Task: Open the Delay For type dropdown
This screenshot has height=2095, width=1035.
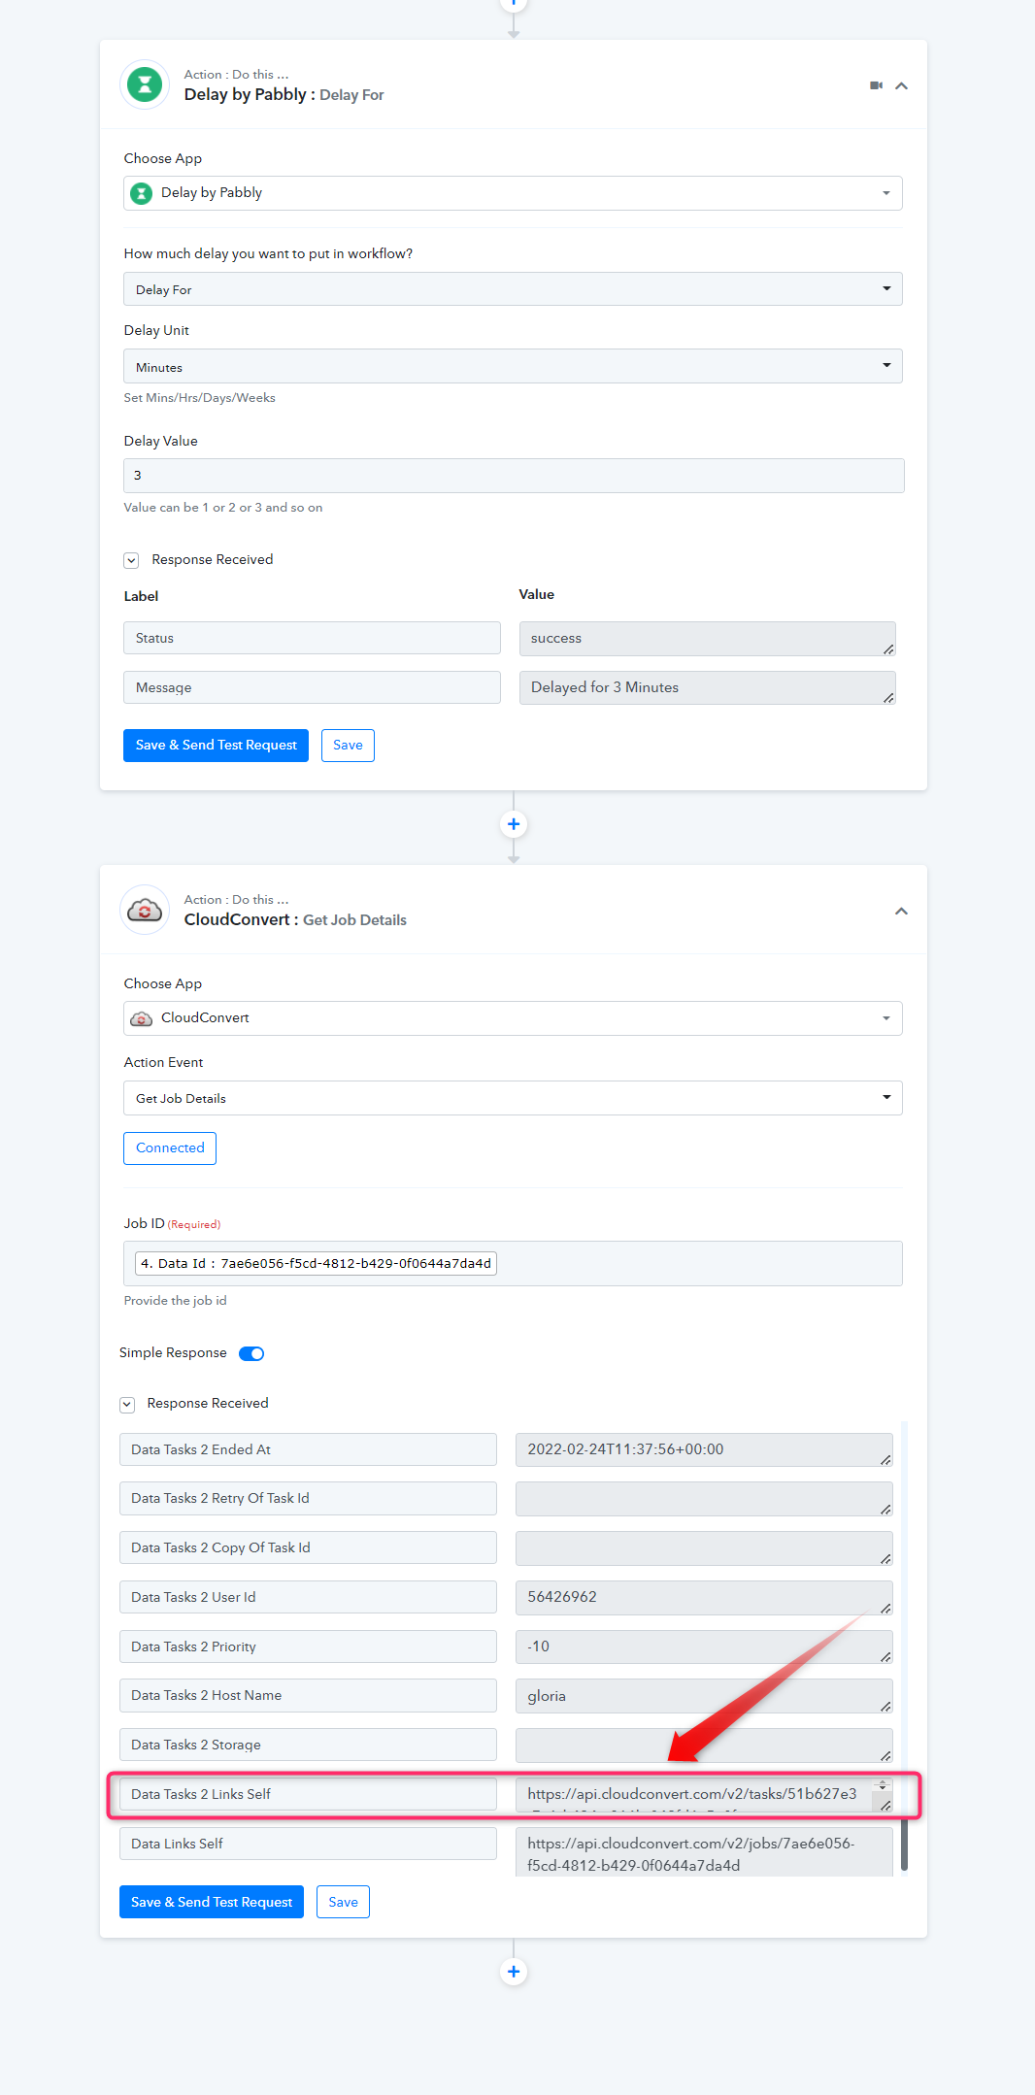Action: point(513,289)
